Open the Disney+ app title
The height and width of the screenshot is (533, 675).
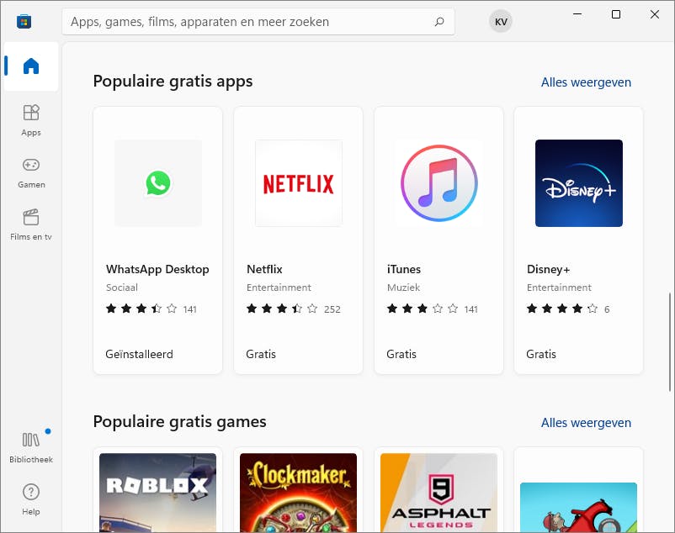(x=548, y=269)
